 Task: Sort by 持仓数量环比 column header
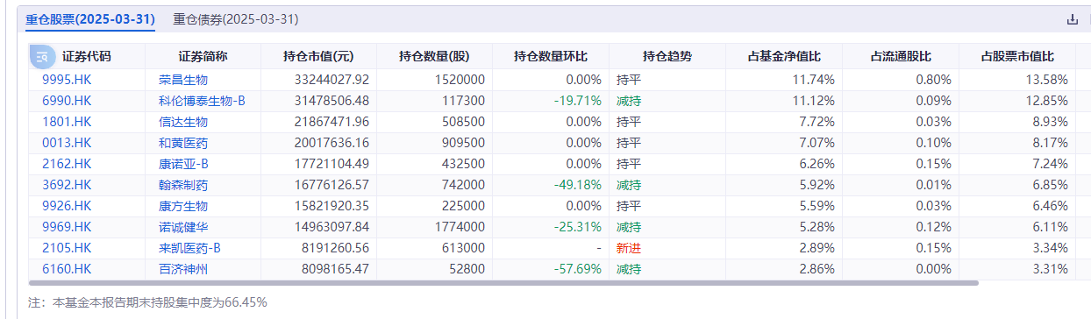[550, 57]
